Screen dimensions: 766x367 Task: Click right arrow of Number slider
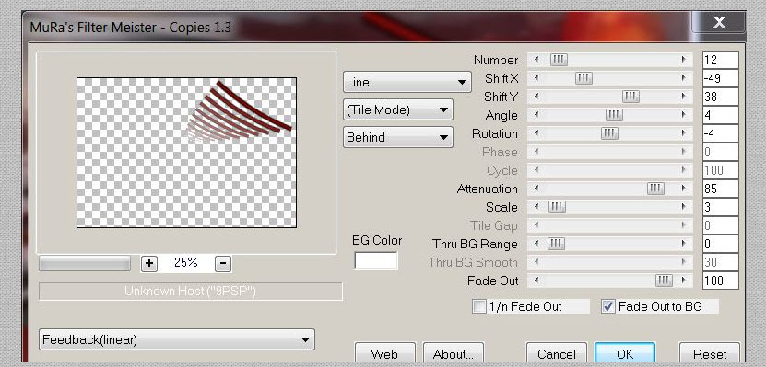[x=683, y=60]
